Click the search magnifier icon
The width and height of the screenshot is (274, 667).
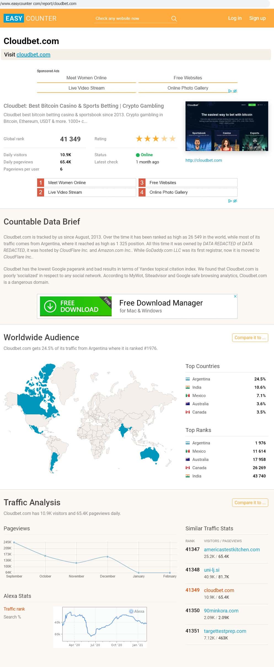tap(174, 18)
